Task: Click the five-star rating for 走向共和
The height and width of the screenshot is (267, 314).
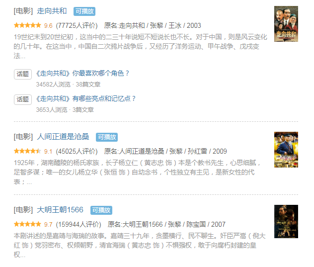Action: (x=27, y=25)
